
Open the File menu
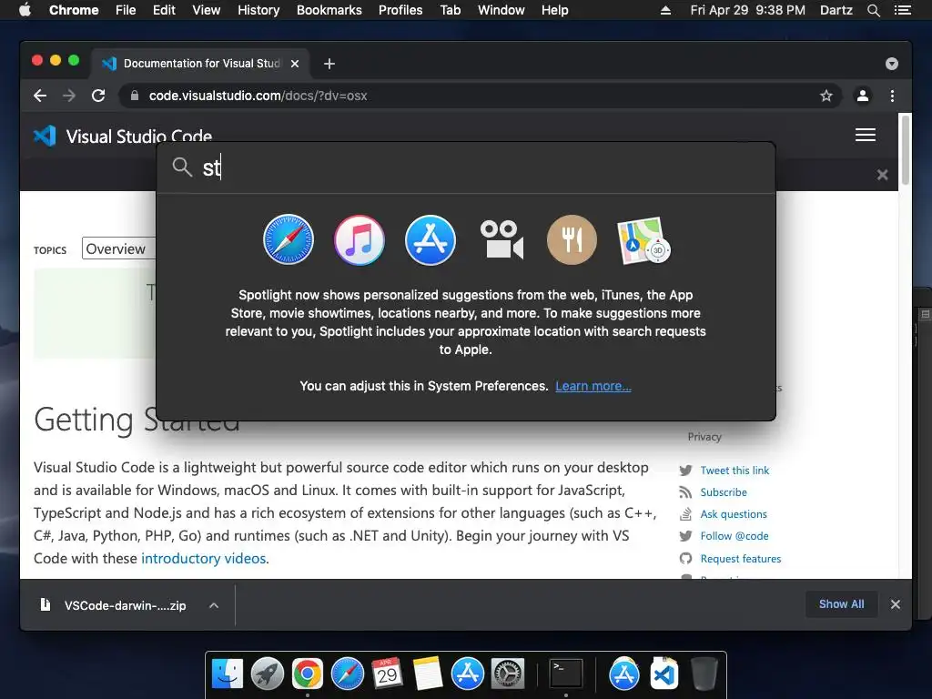[126, 10]
